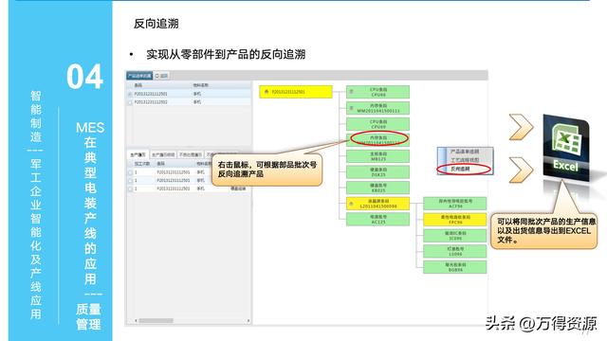
Task: Click the right arrow of the horizontal scrollbar
Action: tap(248, 320)
